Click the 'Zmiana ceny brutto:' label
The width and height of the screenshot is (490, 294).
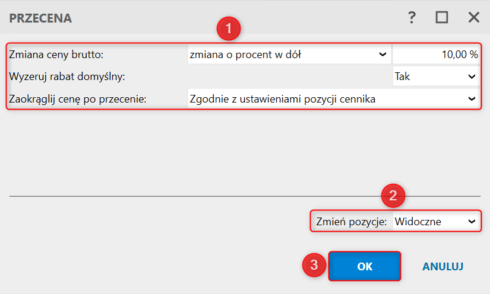click(x=56, y=55)
